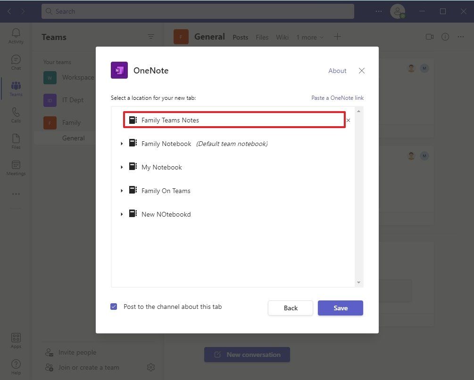The image size is (474, 380).
Task: Expand the Family Notebook tree item
Action: click(122, 143)
